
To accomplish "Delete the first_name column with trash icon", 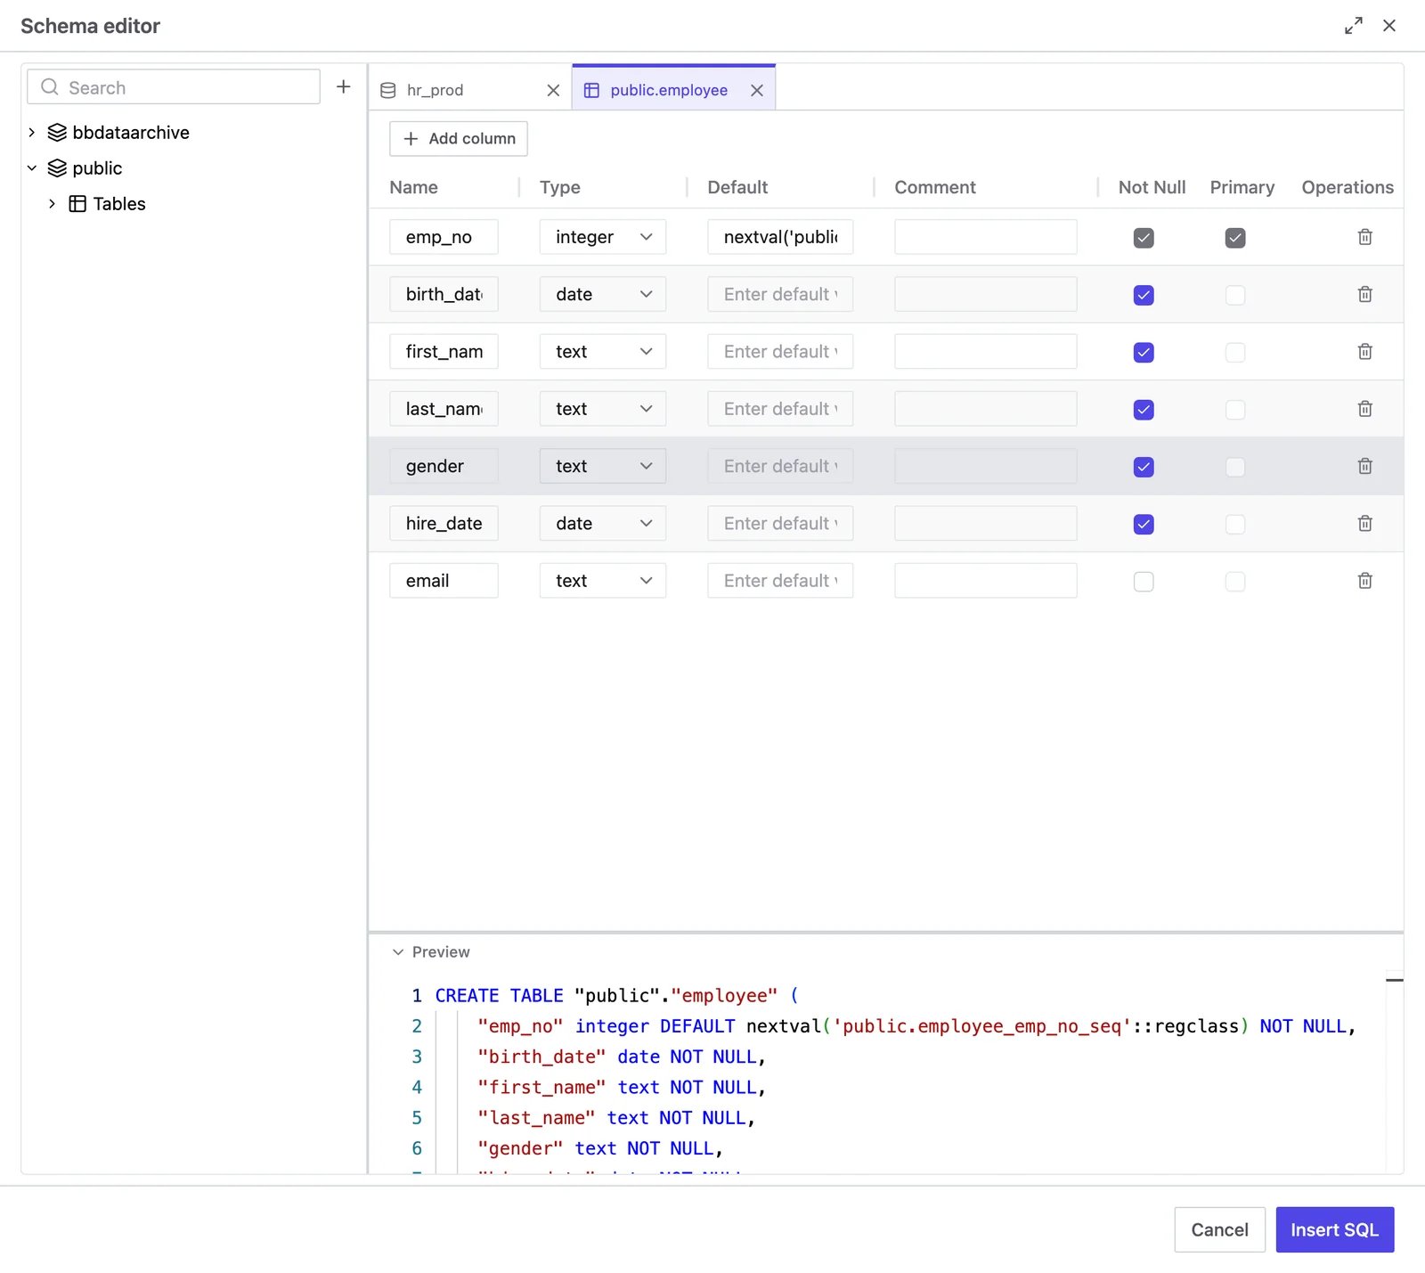I will click(x=1364, y=352).
